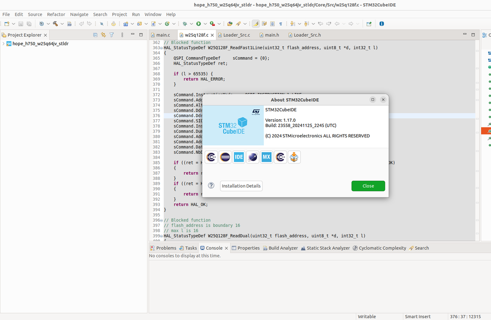This screenshot has height=320, width=491.
Task: Click the New C source file icon
Action: coord(153,24)
